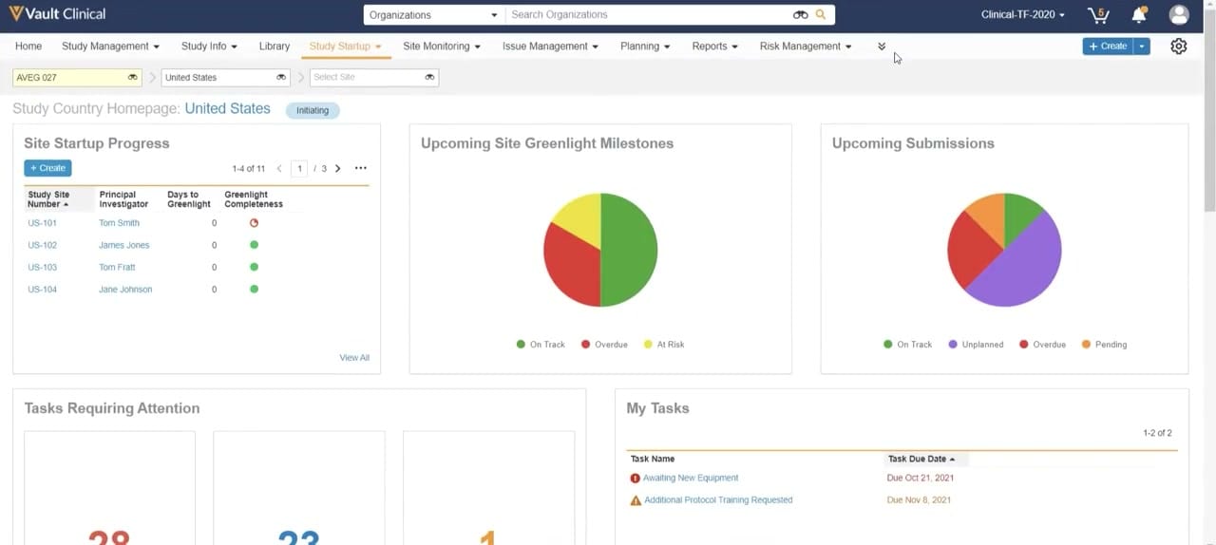Click the vertical page scrollbar
Image resolution: width=1216 pixels, height=545 pixels.
pos(1209,109)
